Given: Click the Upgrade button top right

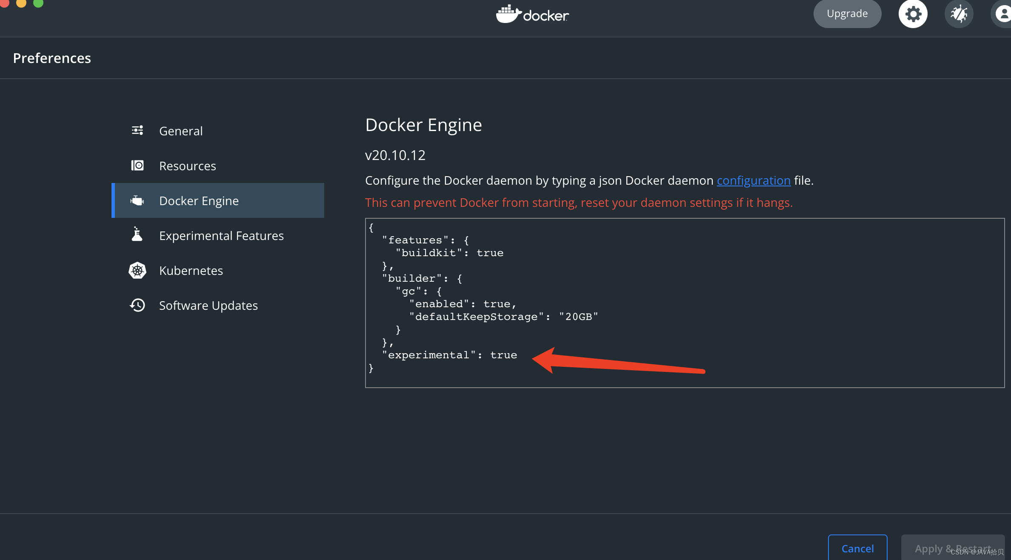Looking at the screenshot, I should pyautogui.click(x=846, y=12).
